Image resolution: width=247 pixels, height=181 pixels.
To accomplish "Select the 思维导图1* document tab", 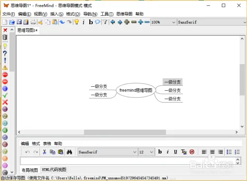I will tap(28, 30).
